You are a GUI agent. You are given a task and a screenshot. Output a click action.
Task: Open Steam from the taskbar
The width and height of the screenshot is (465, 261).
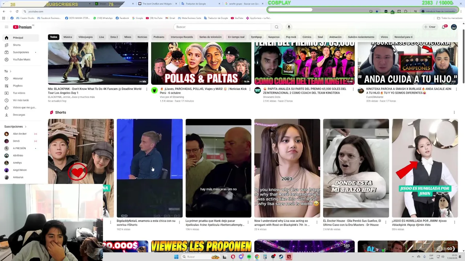coord(281,257)
